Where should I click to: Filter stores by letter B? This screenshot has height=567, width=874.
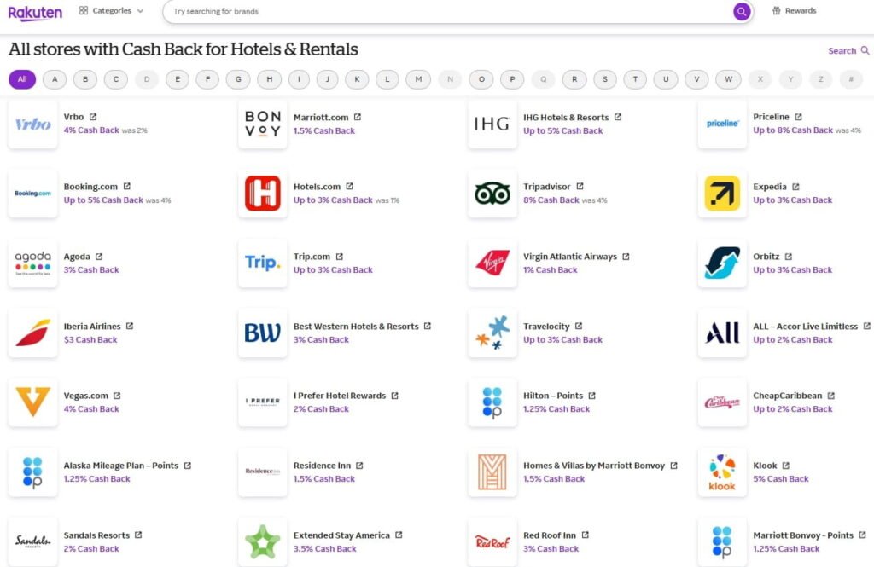[x=85, y=78]
